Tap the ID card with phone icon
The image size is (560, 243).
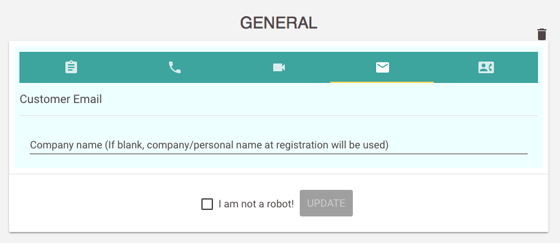click(486, 67)
